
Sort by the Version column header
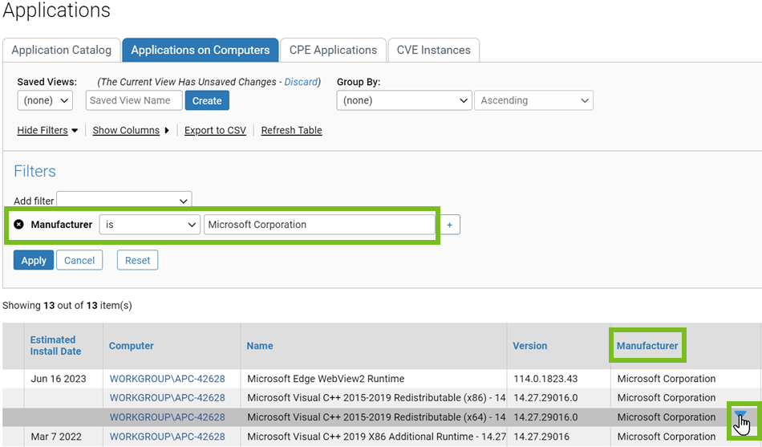click(x=529, y=346)
